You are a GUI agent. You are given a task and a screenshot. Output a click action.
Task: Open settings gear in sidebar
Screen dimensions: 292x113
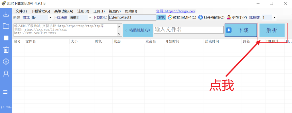[x=6, y=61]
